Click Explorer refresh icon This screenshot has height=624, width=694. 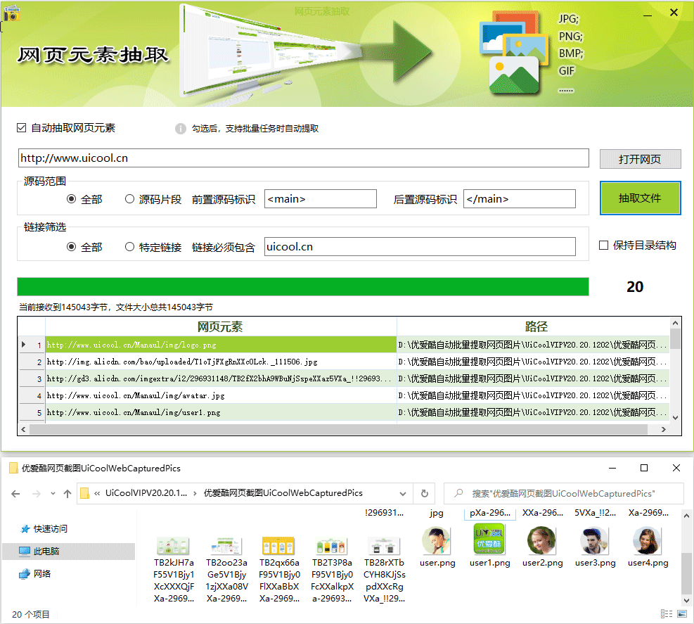click(425, 493)
